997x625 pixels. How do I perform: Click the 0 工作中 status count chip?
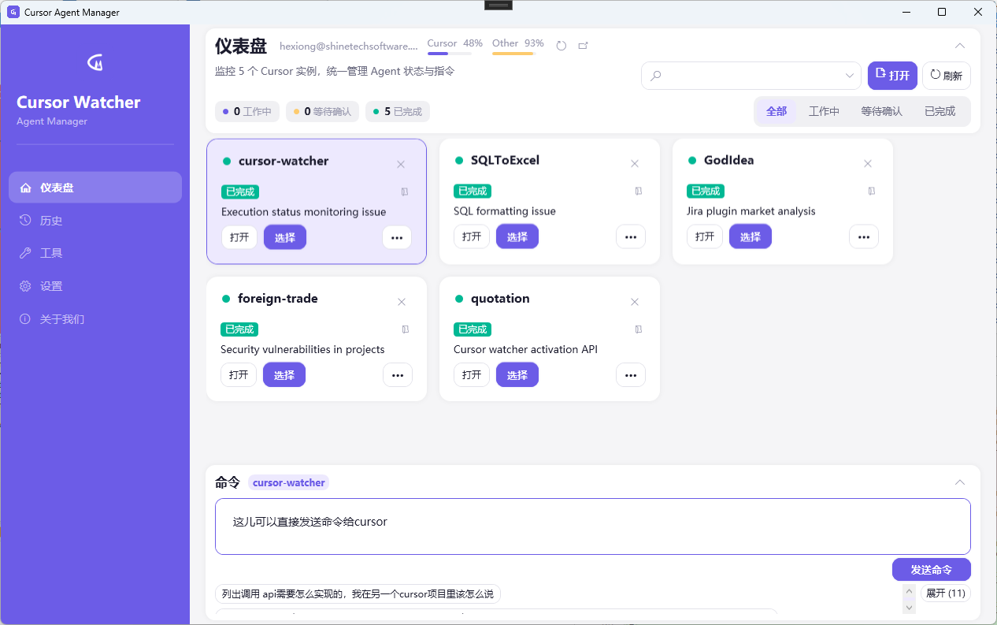(x=247, y=112)
